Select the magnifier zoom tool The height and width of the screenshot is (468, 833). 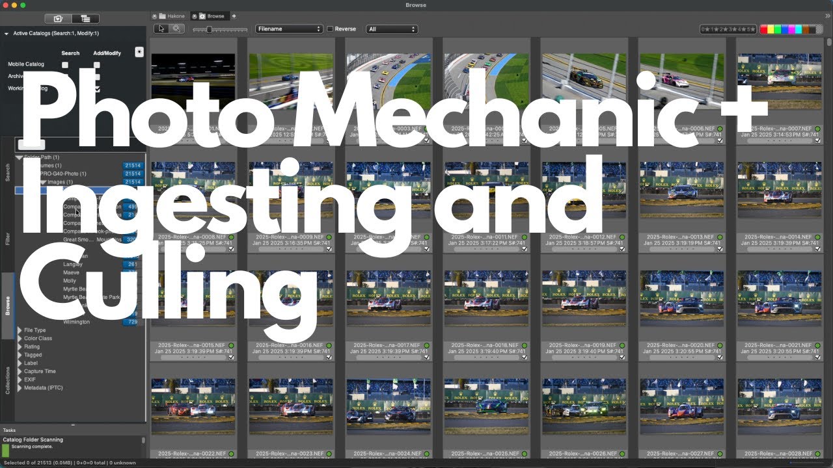176,29
